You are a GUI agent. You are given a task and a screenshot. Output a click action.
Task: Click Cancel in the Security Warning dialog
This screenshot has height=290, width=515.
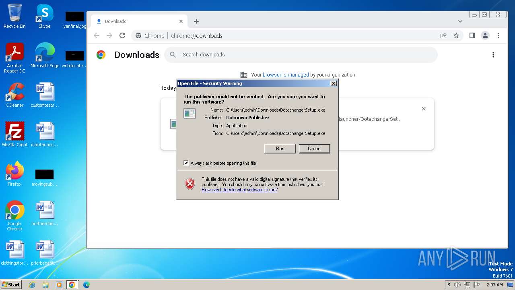coord(314,149)
